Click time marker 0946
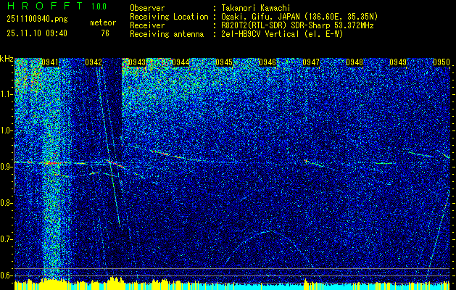This screenshot has width=456, height=290. pos(268,62)
